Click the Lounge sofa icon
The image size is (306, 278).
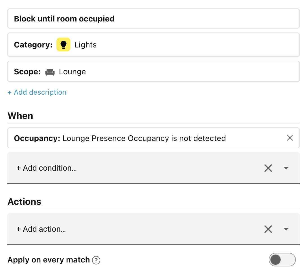pos(50,72)
